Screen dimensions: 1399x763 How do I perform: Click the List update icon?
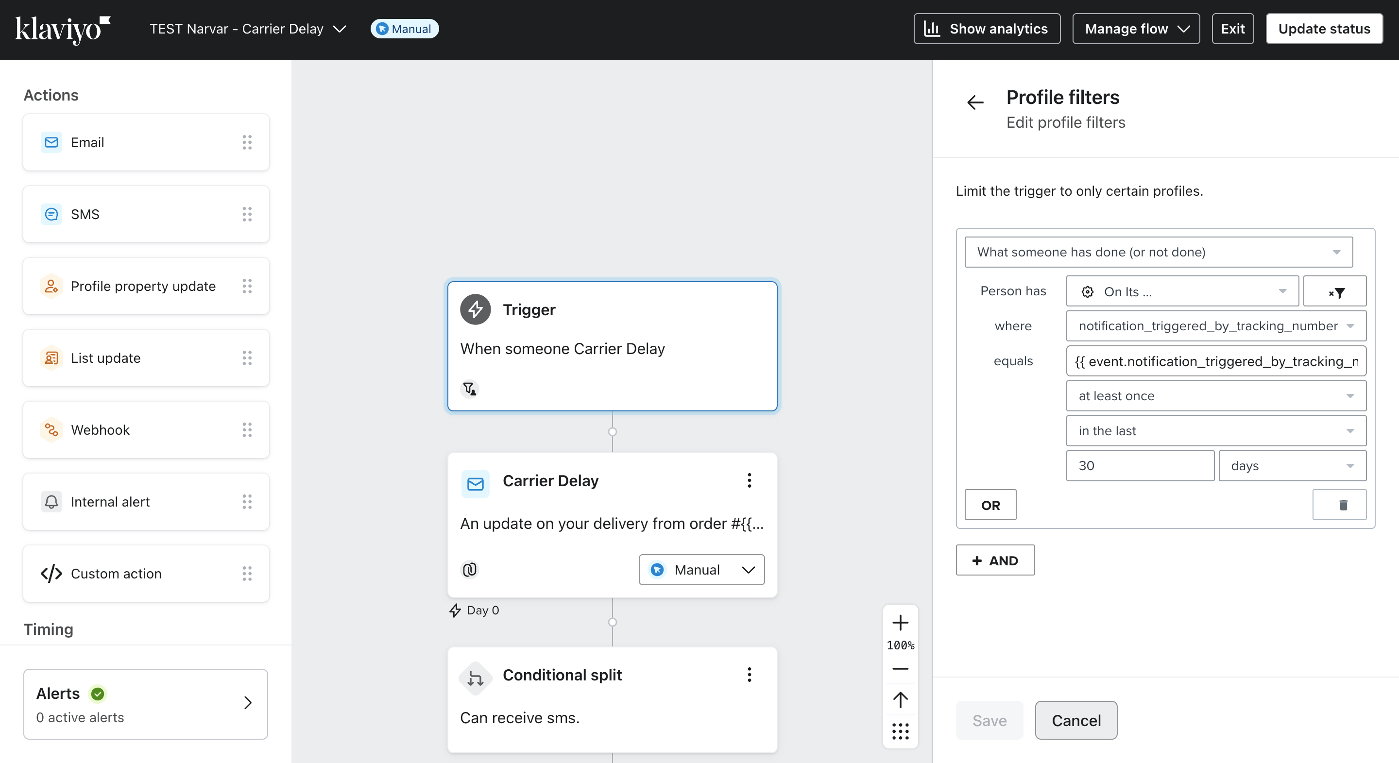click(51, 358)
